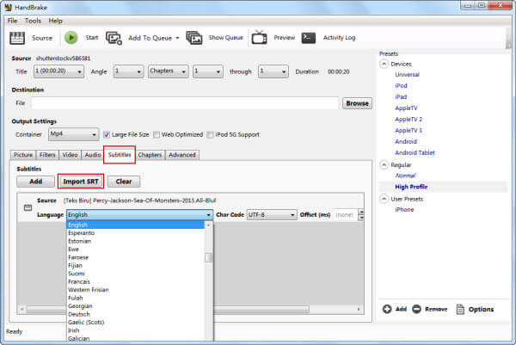This screenshot has width=516, height=345.
Task: Select the High Profile preset
Action: (411, 187)
